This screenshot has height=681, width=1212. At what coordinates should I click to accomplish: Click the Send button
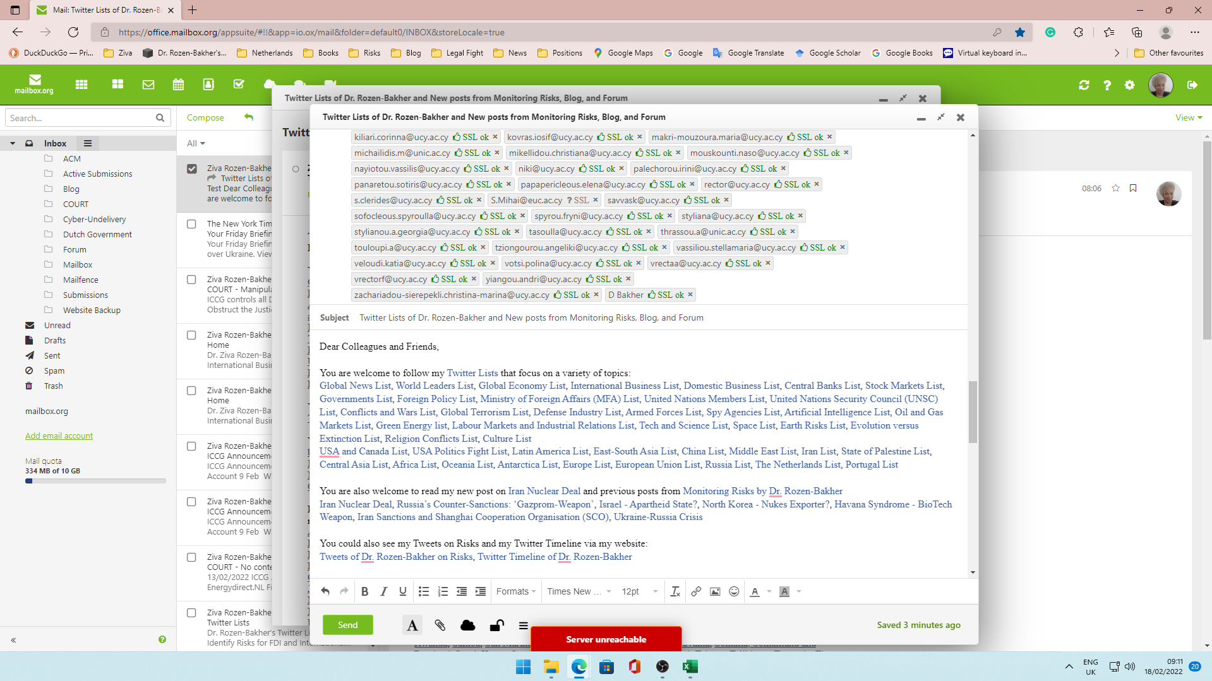348,625
